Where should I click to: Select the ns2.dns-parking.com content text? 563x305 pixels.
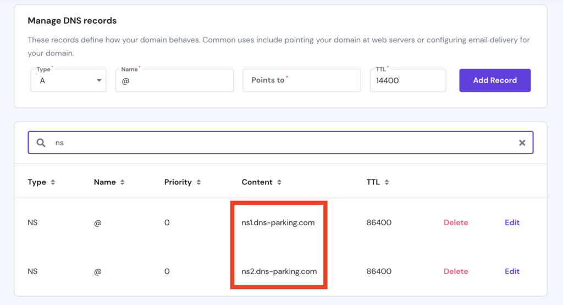click(x=279, y=271)
